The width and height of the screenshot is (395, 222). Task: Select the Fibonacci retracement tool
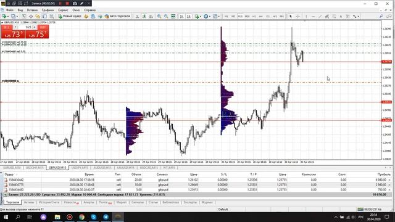[x=334, y=16]
